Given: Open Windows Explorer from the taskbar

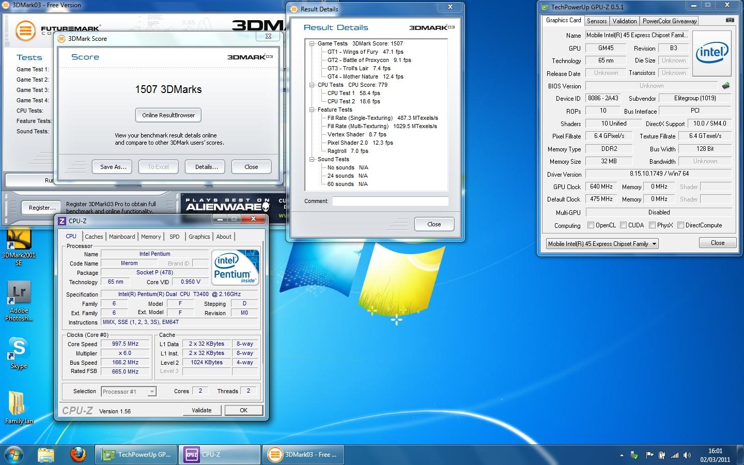Looking at the screenshot, I should (x=46, y=455).
